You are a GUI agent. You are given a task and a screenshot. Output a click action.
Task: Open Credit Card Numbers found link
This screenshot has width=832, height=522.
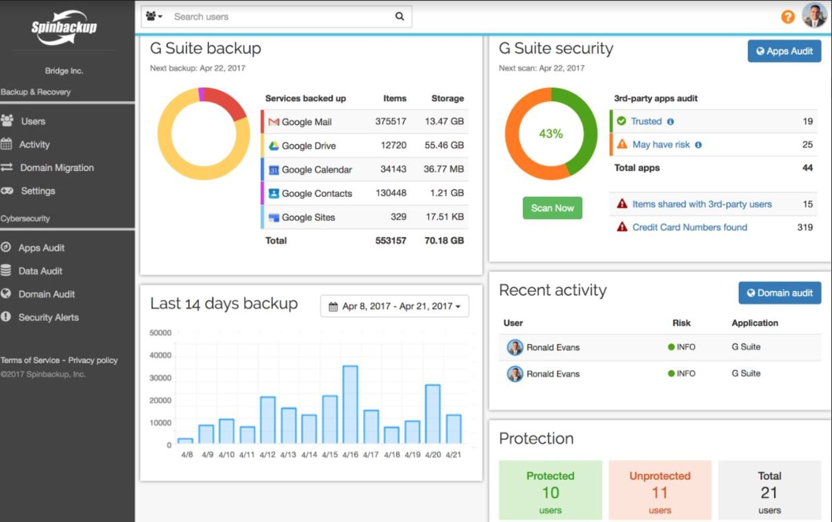click(689, 227)
